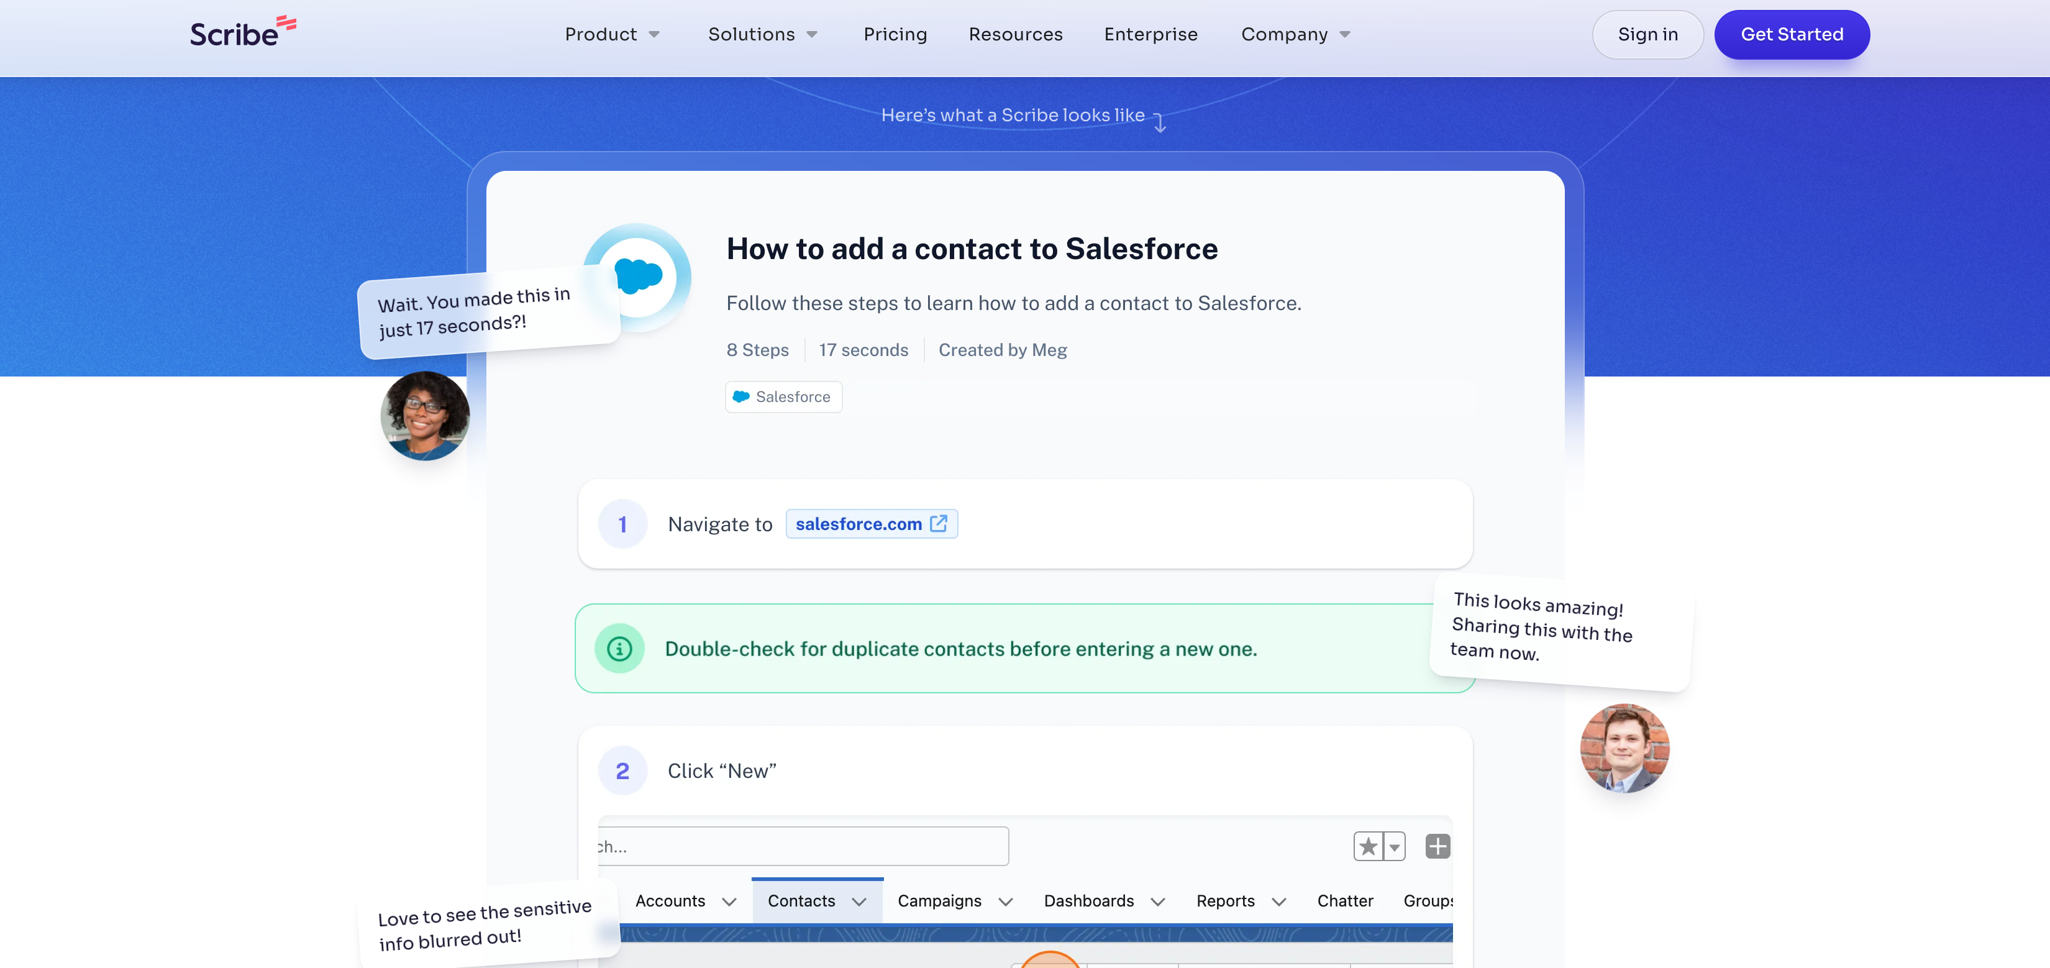
Task: Go to the Pricing page
Action: click(x=895, y=34)
